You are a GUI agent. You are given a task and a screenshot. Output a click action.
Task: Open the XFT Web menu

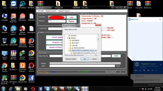(41, 11)
